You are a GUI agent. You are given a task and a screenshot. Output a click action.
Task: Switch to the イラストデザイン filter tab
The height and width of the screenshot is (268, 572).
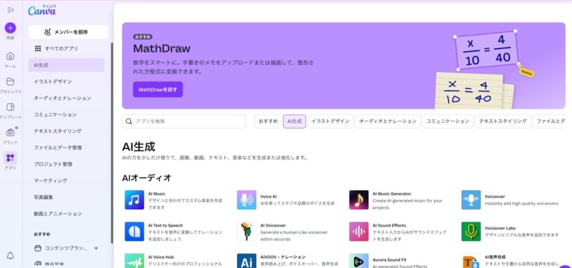[331, 121]
